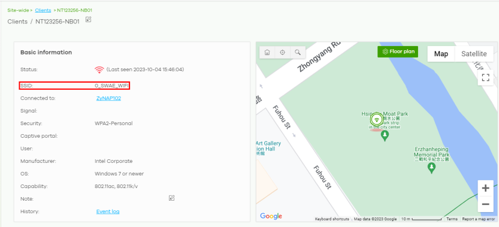Click the Keyboard shortcuts map link
This screenshot has width=499, height=227.
tap(332, 219)
